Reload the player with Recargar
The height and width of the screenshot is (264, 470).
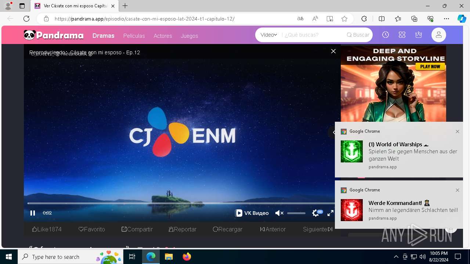[228, 229]
